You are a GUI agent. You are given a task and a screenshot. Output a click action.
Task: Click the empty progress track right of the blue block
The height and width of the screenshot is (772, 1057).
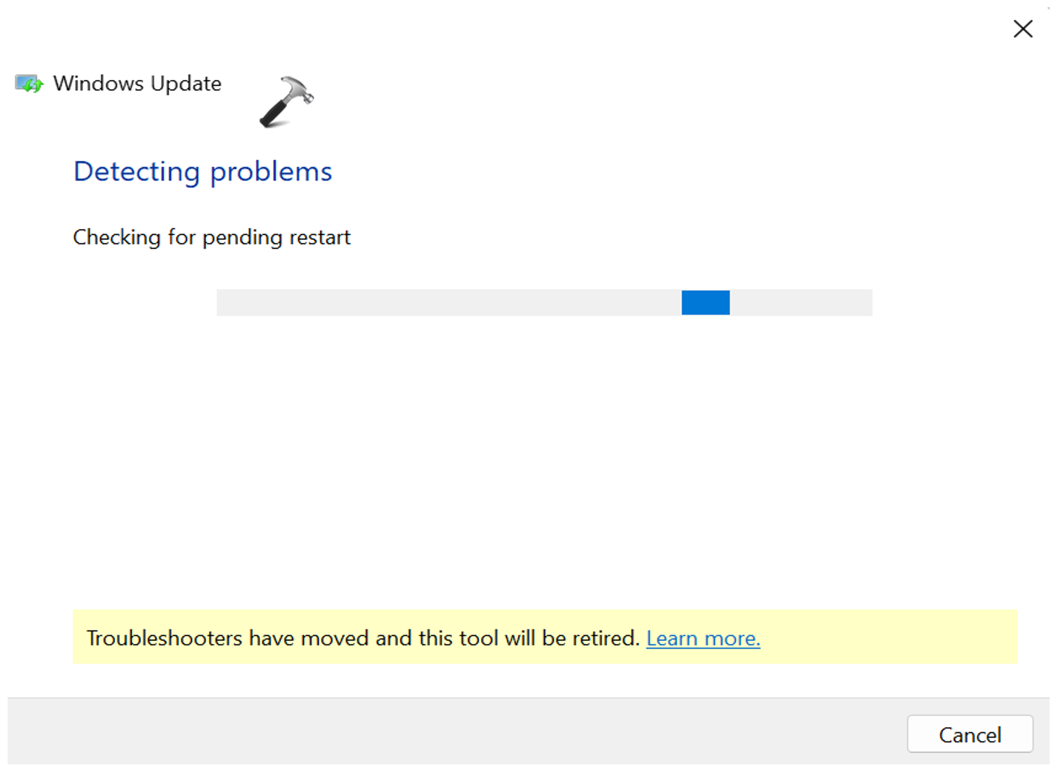click(801, 303)
